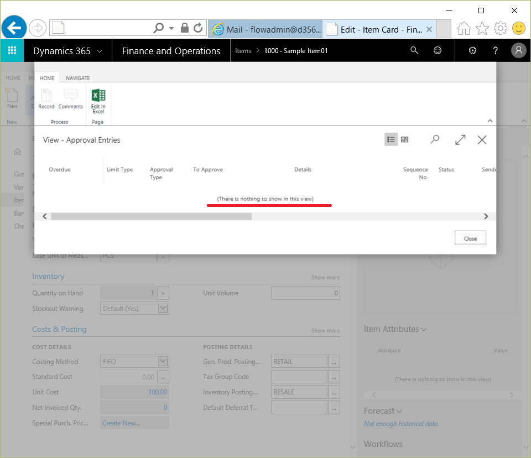Open the user account avatar

[518, 50]
